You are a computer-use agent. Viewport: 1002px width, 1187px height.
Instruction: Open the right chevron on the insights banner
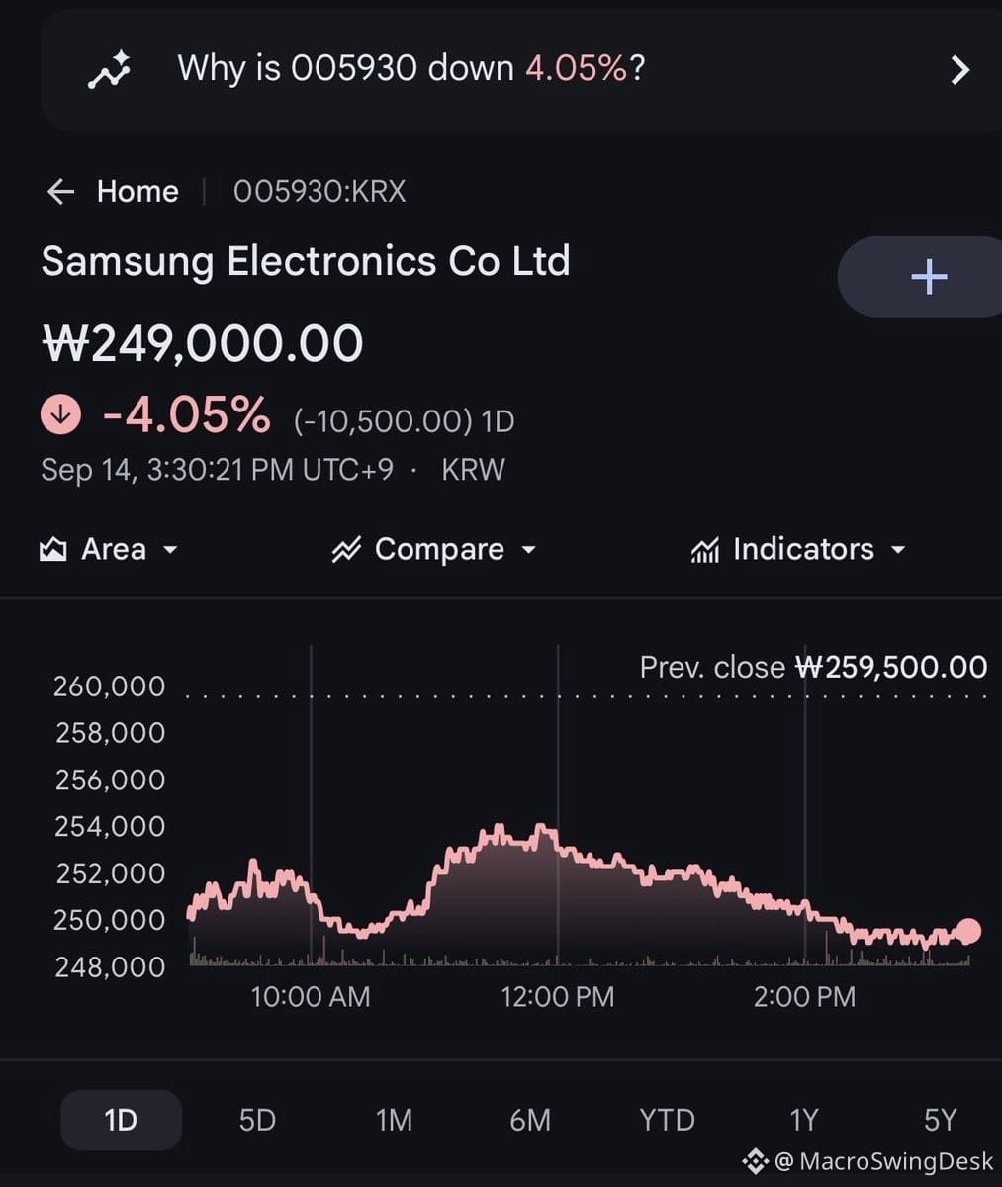959,70
